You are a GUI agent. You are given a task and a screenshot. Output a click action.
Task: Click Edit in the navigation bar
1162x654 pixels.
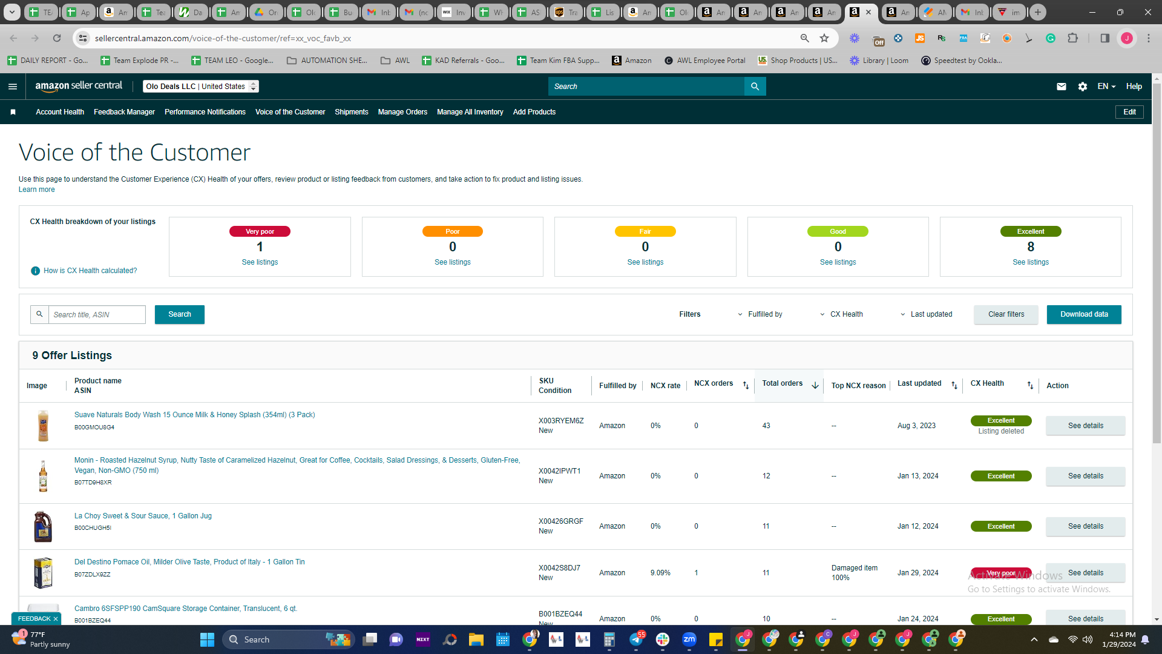(1129, 112)
